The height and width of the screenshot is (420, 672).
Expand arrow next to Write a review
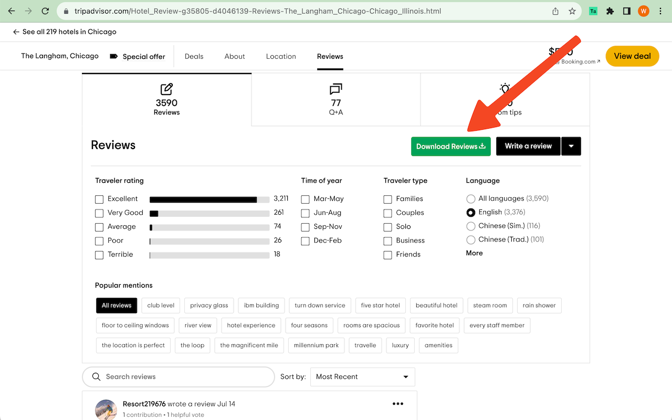571,146
